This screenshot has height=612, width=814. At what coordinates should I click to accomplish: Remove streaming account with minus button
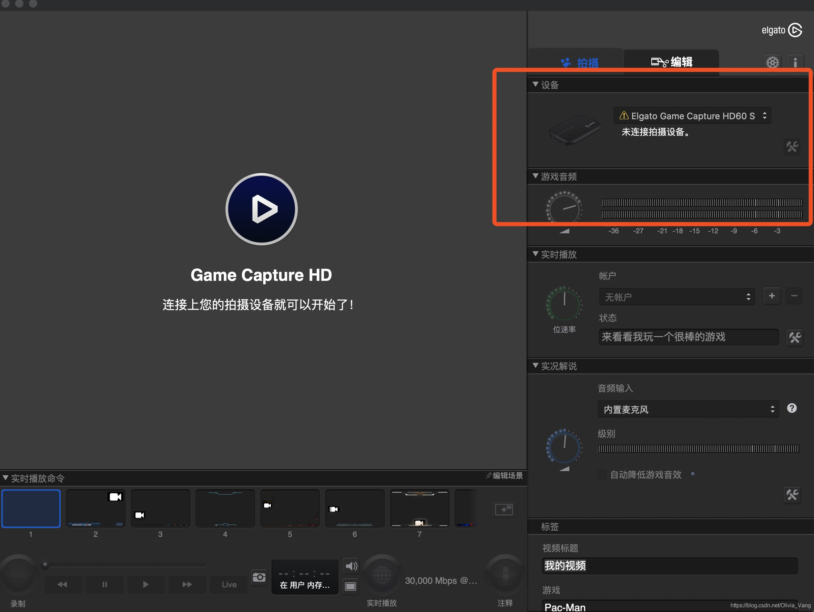[x=794, y=296]
